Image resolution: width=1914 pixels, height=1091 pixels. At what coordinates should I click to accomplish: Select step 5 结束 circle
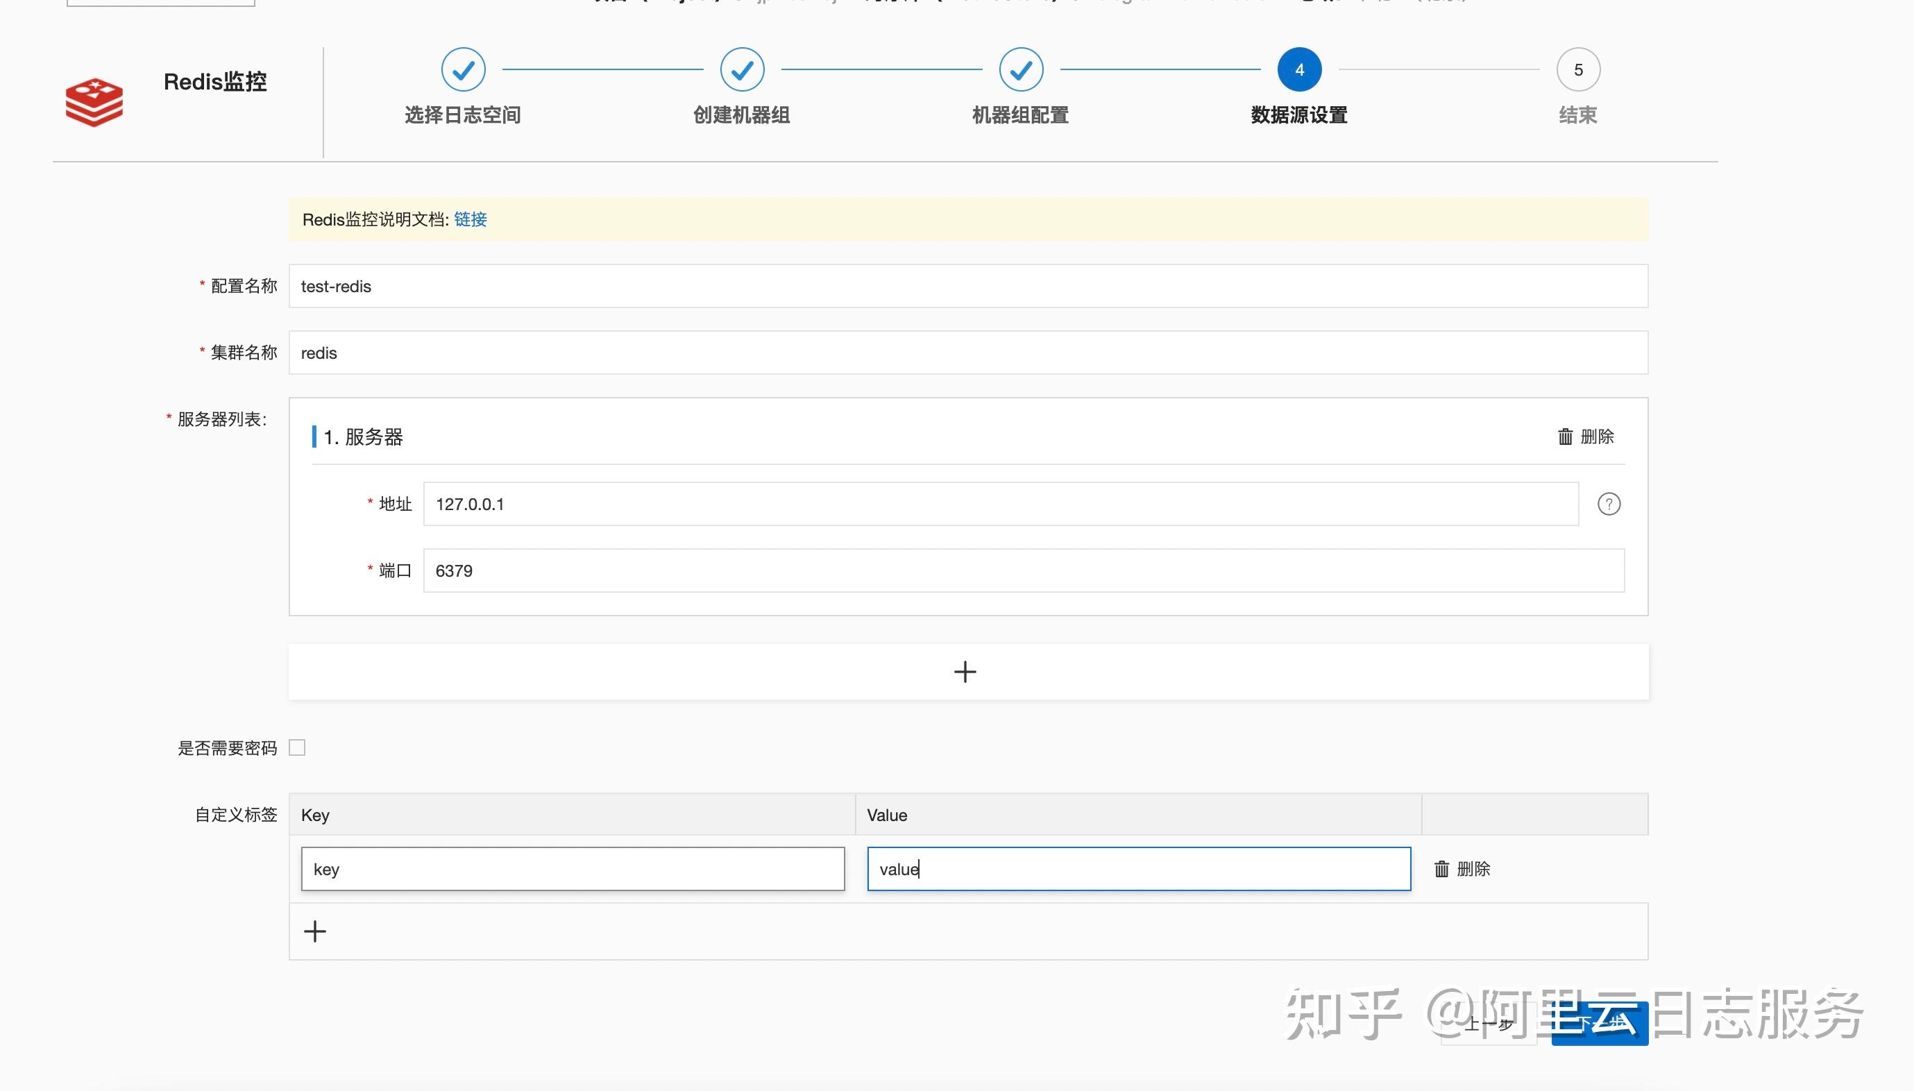point(1577,69)
